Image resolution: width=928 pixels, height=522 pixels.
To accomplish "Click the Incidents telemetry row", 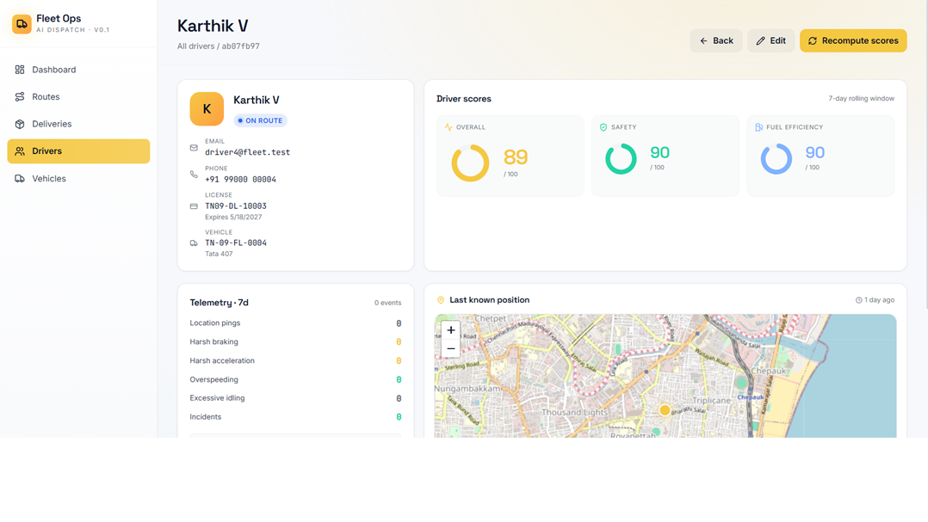I will click(295, 417).
